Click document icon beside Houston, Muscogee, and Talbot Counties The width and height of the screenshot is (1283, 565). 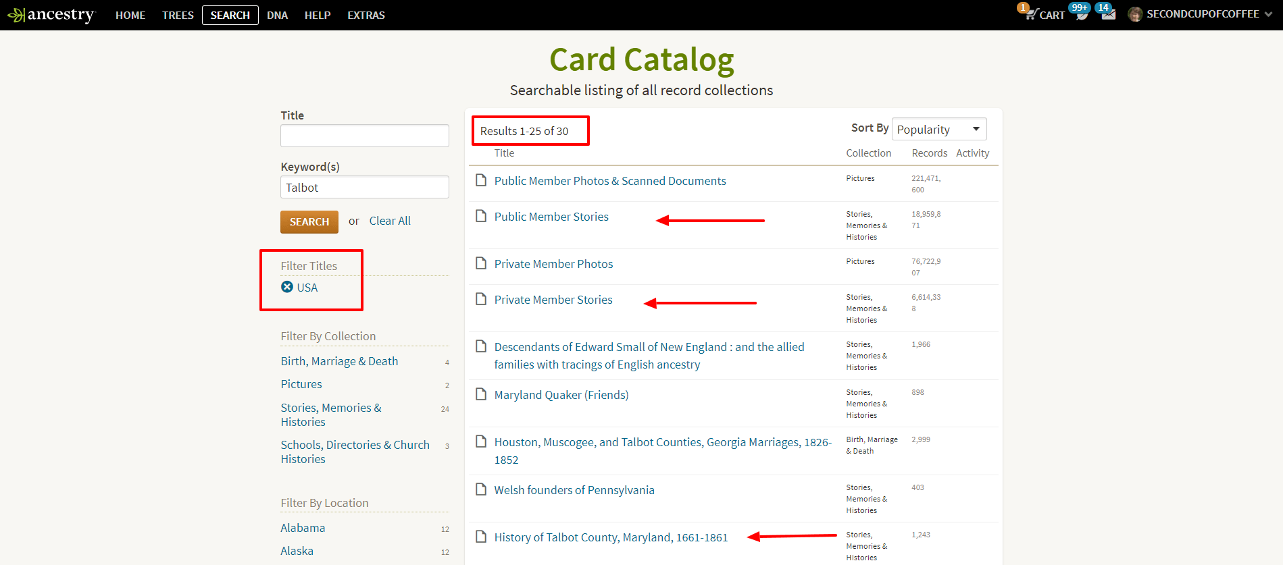click(x=481, y=441)
